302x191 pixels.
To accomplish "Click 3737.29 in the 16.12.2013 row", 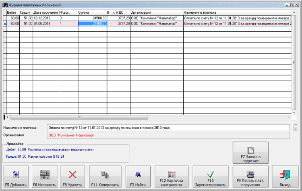I will (x=118, y=18).
